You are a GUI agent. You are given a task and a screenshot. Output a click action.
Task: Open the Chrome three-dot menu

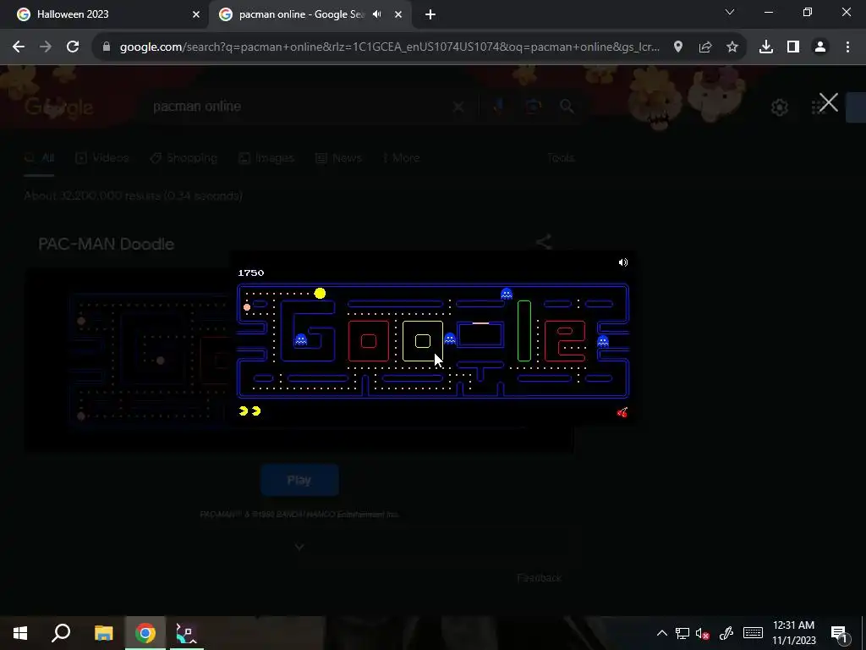(x=847, y=47)
